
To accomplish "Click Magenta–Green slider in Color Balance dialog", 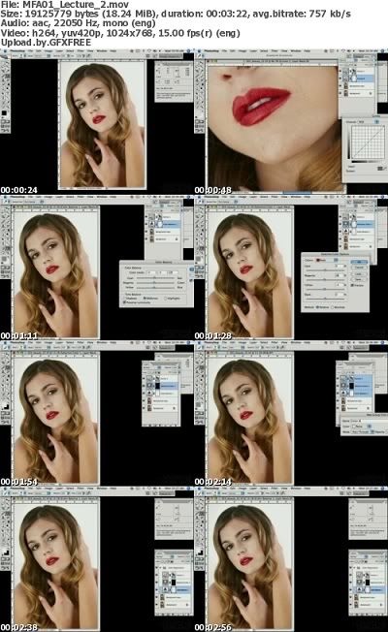I will click(155, 283).
